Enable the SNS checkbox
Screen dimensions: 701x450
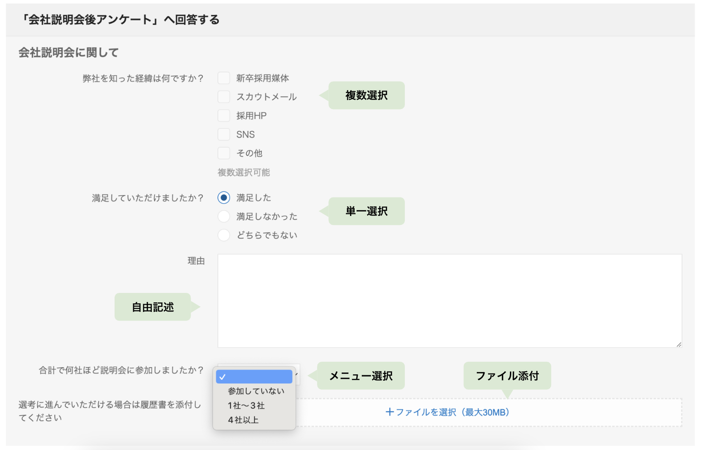click(224, 134)
